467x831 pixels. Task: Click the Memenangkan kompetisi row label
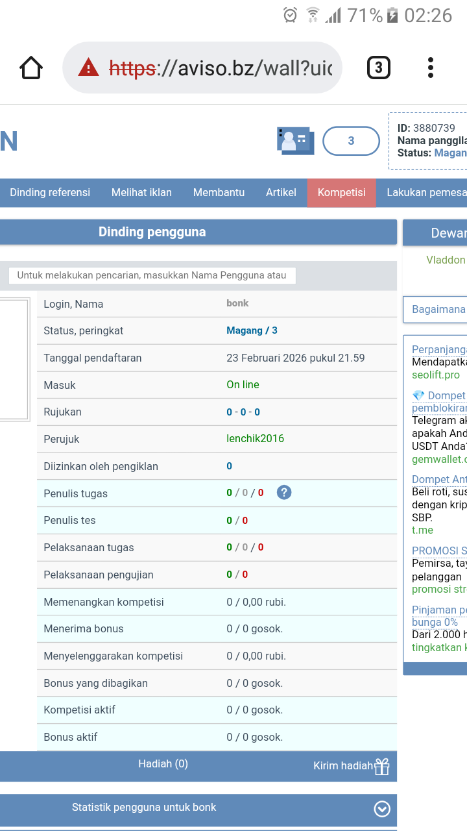pos(104,602)
